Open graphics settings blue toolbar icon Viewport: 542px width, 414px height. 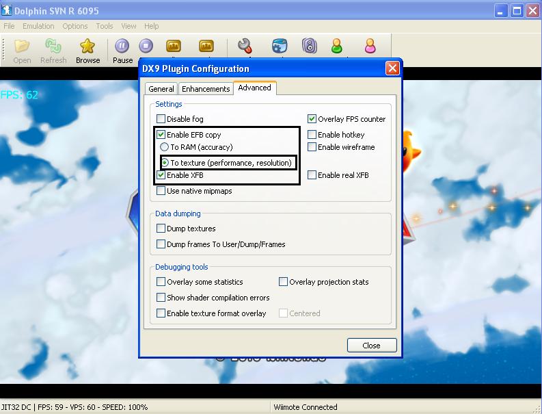tap(280, 46)
